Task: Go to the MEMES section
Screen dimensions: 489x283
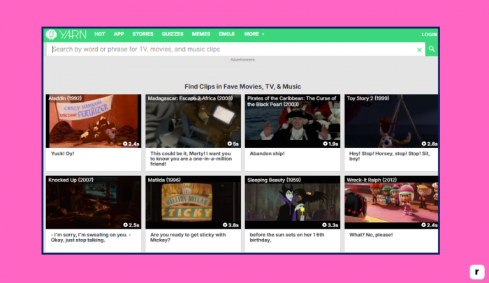Action: point(201,34)
